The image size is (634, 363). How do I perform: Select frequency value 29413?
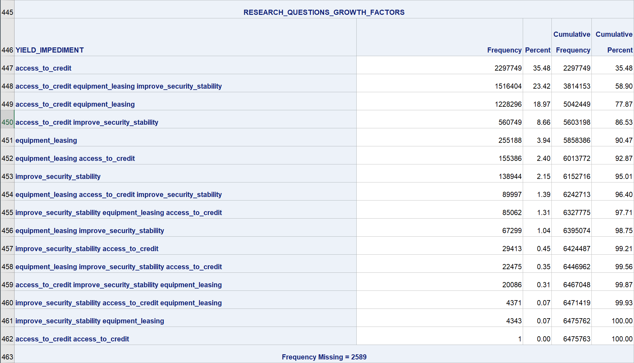(x=512, y=249)
